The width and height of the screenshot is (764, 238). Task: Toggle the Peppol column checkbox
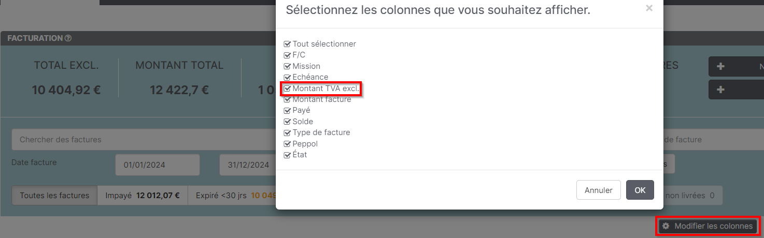[287, 144]
